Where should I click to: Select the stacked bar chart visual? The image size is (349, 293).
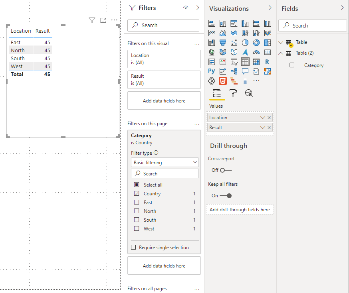click(x=212, y=24)
